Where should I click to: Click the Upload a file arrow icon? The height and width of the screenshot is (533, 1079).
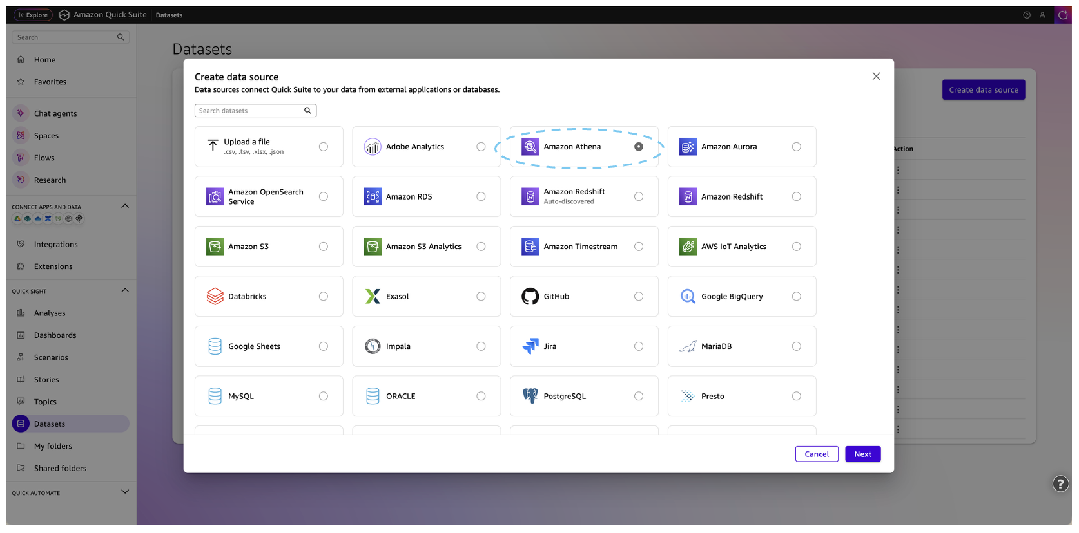pos(213,145)
